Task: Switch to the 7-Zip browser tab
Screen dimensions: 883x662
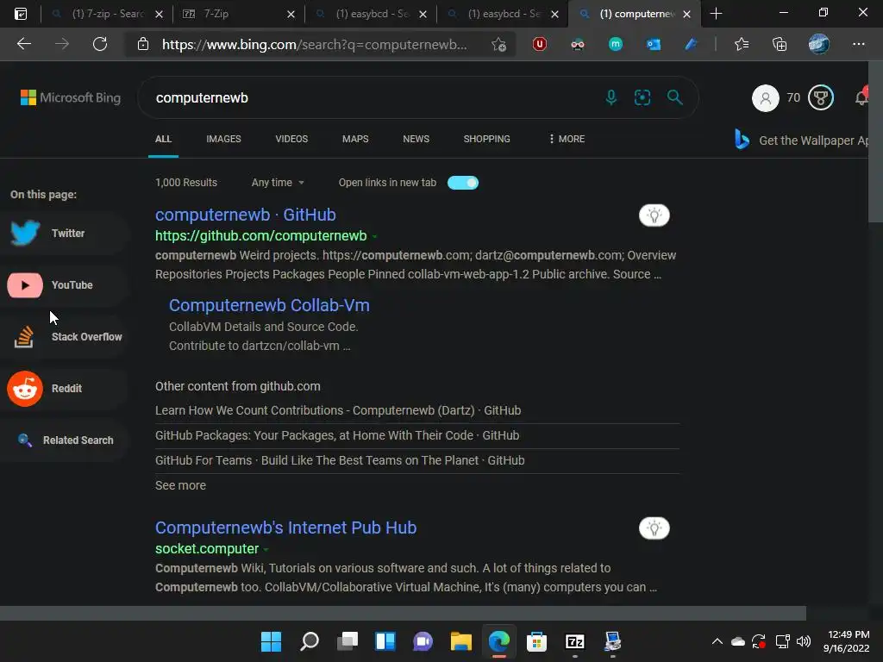Action: coord(238,14)
